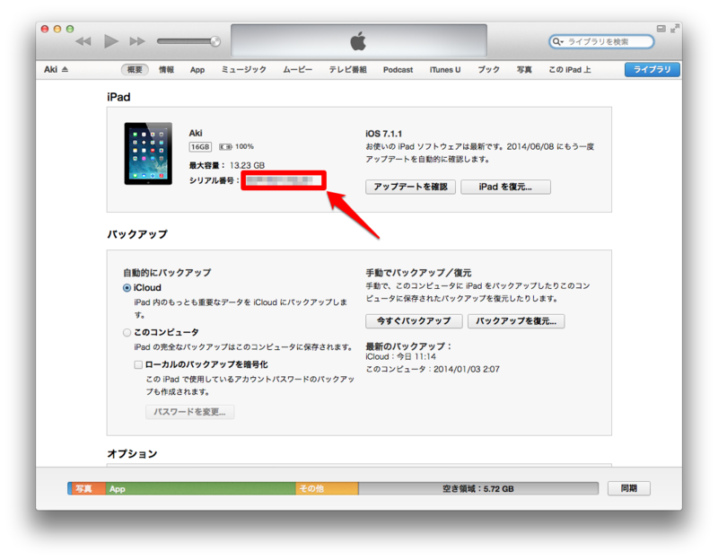Open the Podcast tab
718x560 pixels.
398,70
